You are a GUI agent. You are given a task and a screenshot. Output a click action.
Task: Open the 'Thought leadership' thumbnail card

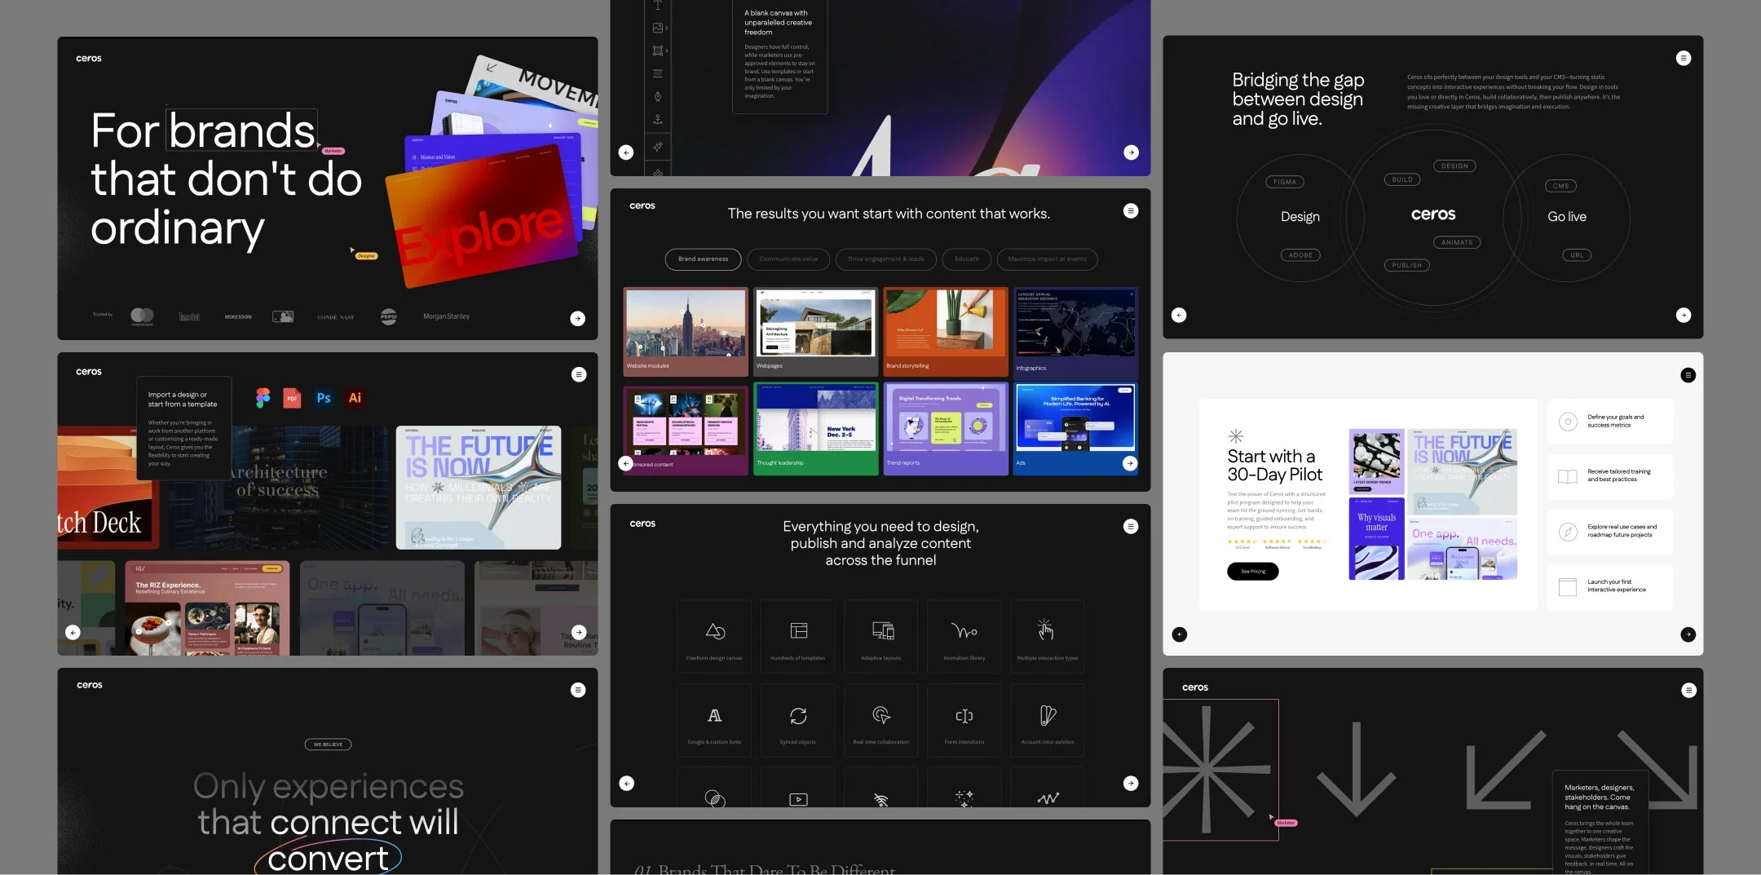(815, 429)
